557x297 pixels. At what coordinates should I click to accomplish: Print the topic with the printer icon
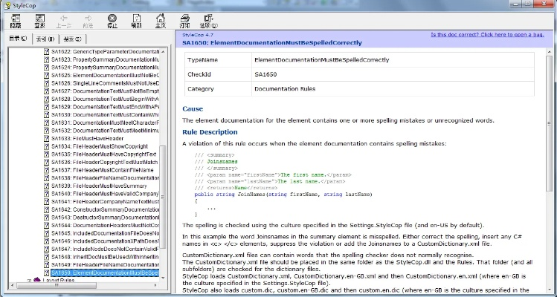click(184, 20)
